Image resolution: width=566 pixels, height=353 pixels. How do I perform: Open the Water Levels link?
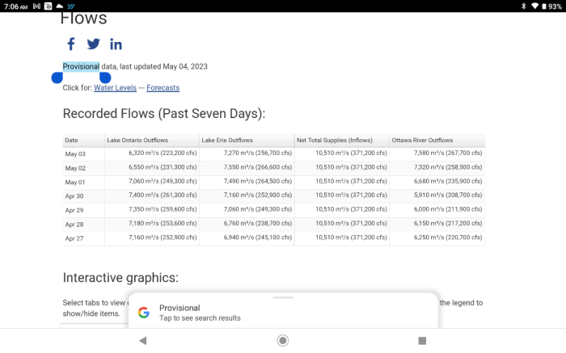click(115, 87)
